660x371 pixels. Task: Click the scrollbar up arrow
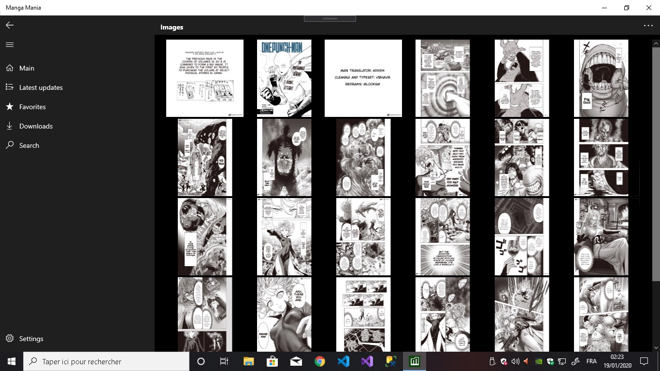(x=656, y=43)
